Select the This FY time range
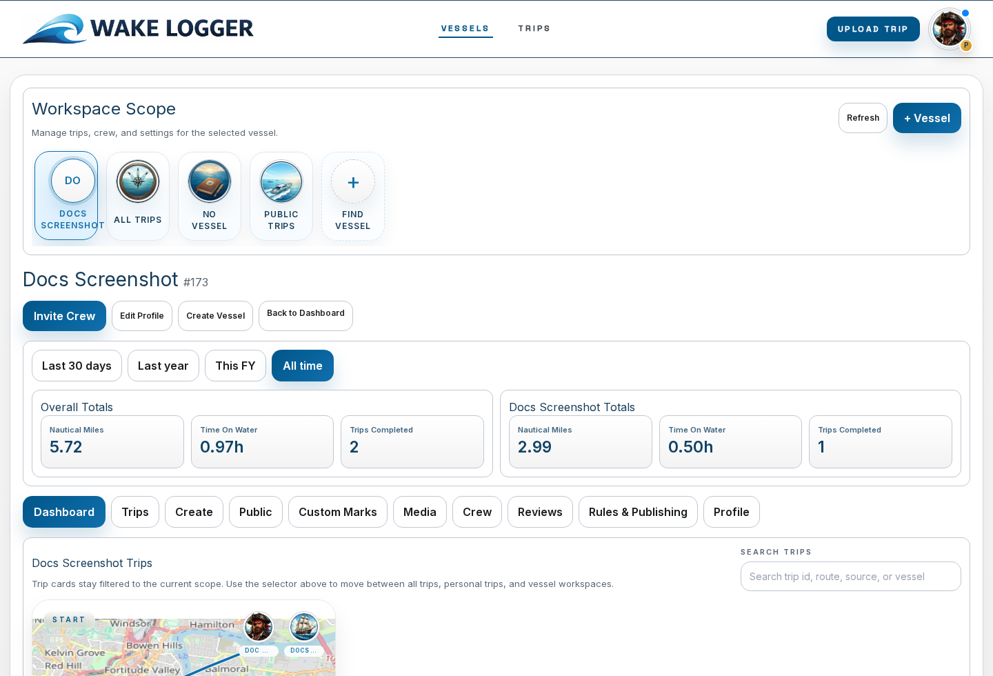 (x=235, y=366)
